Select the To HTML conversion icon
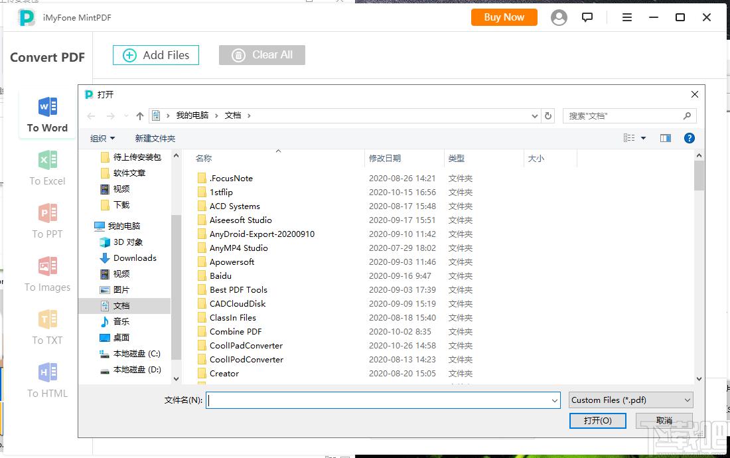Image resolution: width=730 pixels, height=458 pixels. [48, 372]
